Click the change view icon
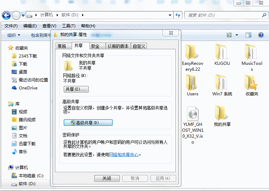269x191 pixels. 229,35
